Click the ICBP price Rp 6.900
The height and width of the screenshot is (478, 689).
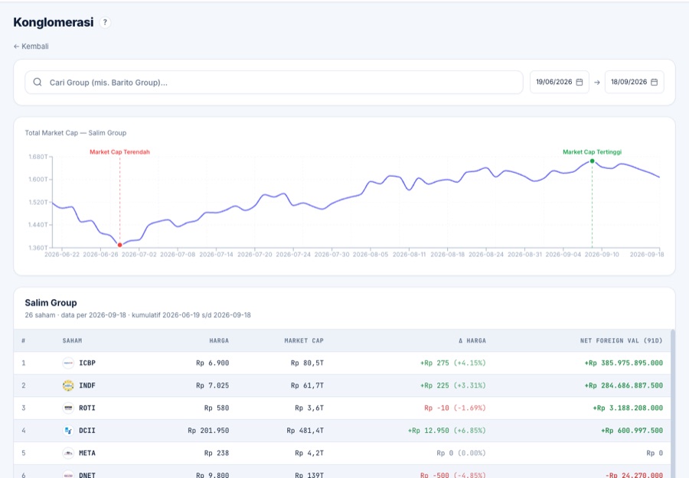(x=212, y=363)
